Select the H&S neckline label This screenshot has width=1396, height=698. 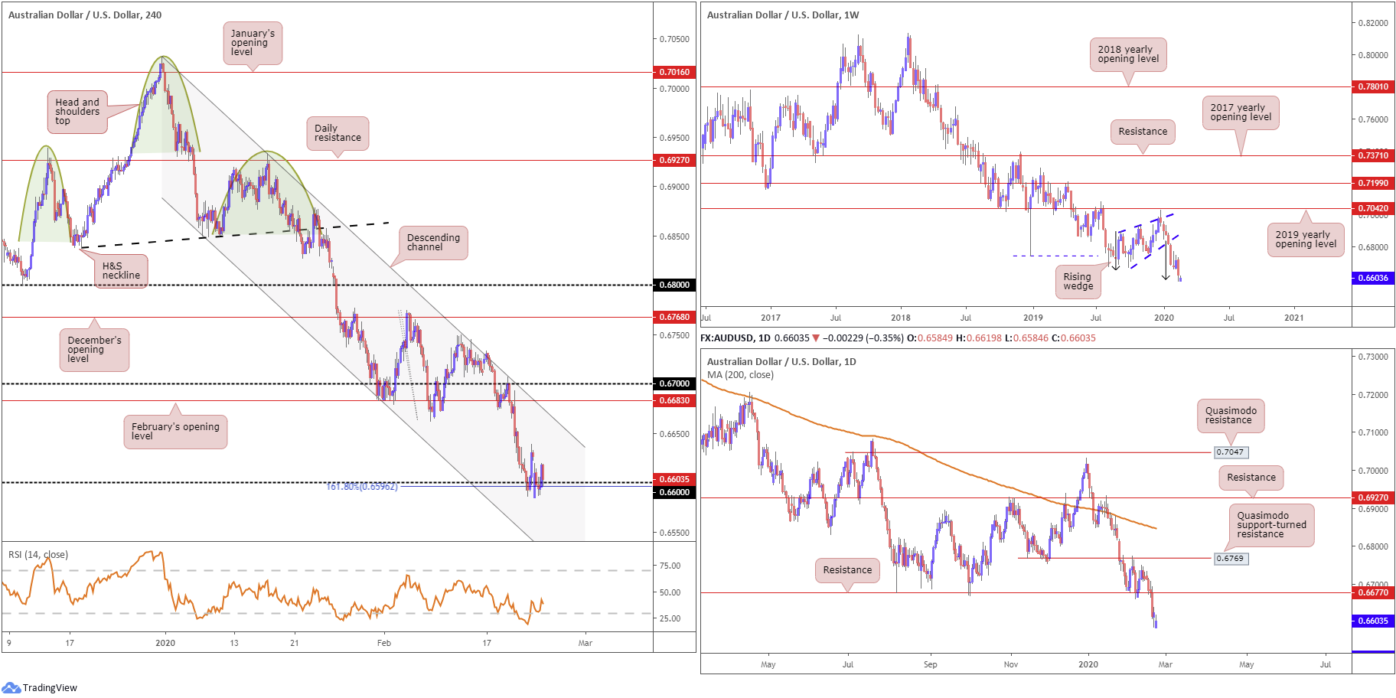tap(121, 271)
